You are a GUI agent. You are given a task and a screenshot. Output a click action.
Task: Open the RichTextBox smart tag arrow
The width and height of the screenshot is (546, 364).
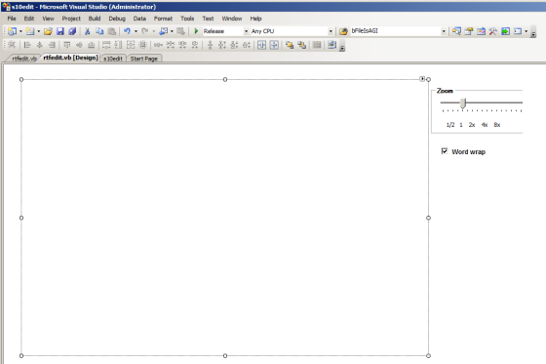(x=422, y=79)
